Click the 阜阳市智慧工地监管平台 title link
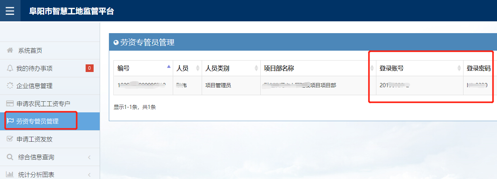Screen dimensions: 497x179 [72, 11]
